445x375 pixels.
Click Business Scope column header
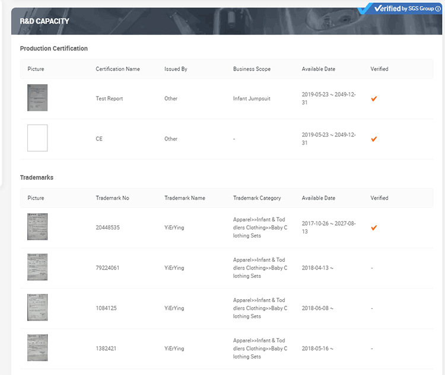(252, 69)
